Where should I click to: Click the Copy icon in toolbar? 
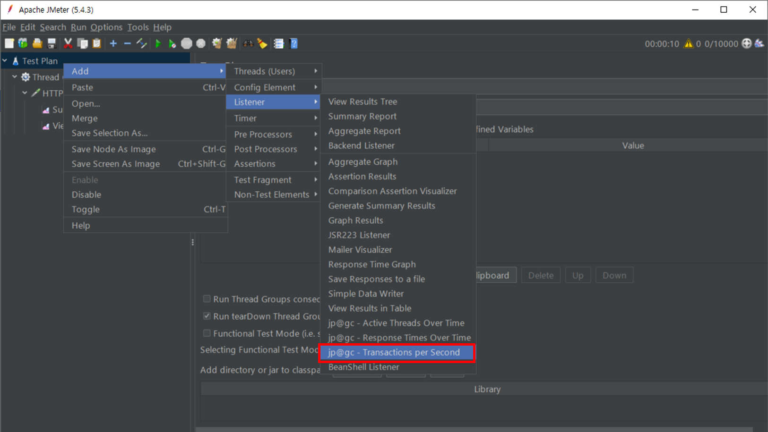pyautogui.click(x=83, y=43)
